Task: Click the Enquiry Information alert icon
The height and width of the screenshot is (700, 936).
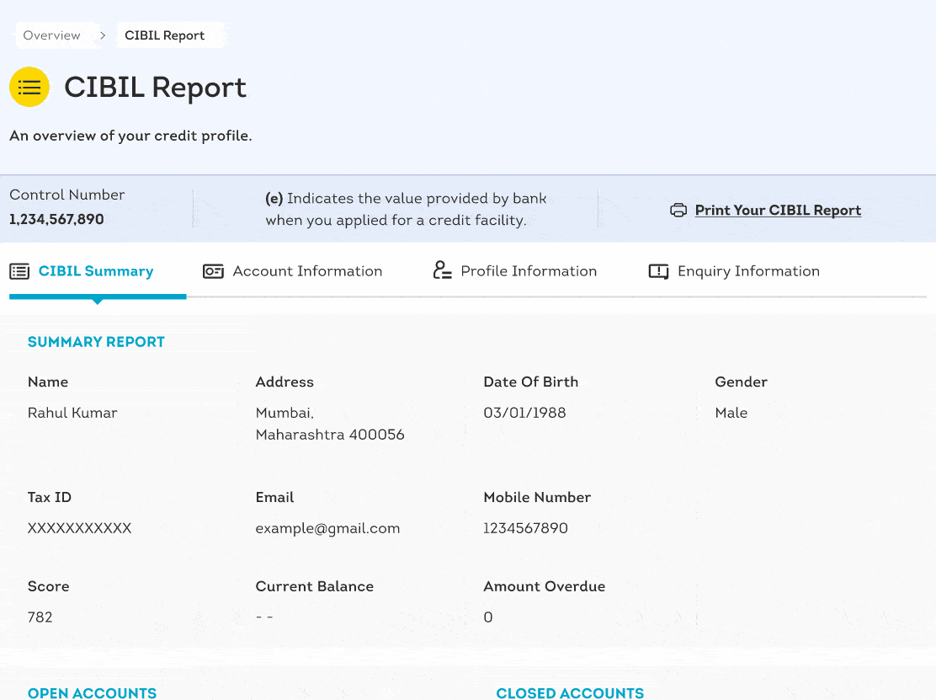Action: click(658, 272)
